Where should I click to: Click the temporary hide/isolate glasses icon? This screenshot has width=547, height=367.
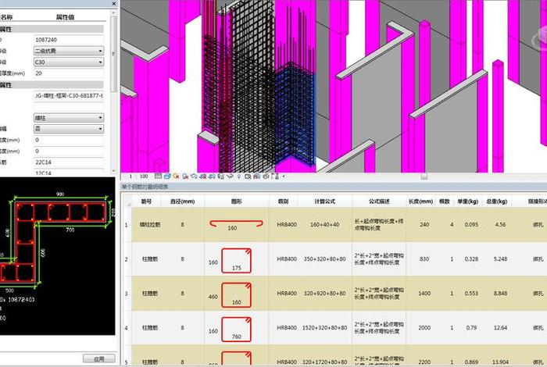pos(230,176)
